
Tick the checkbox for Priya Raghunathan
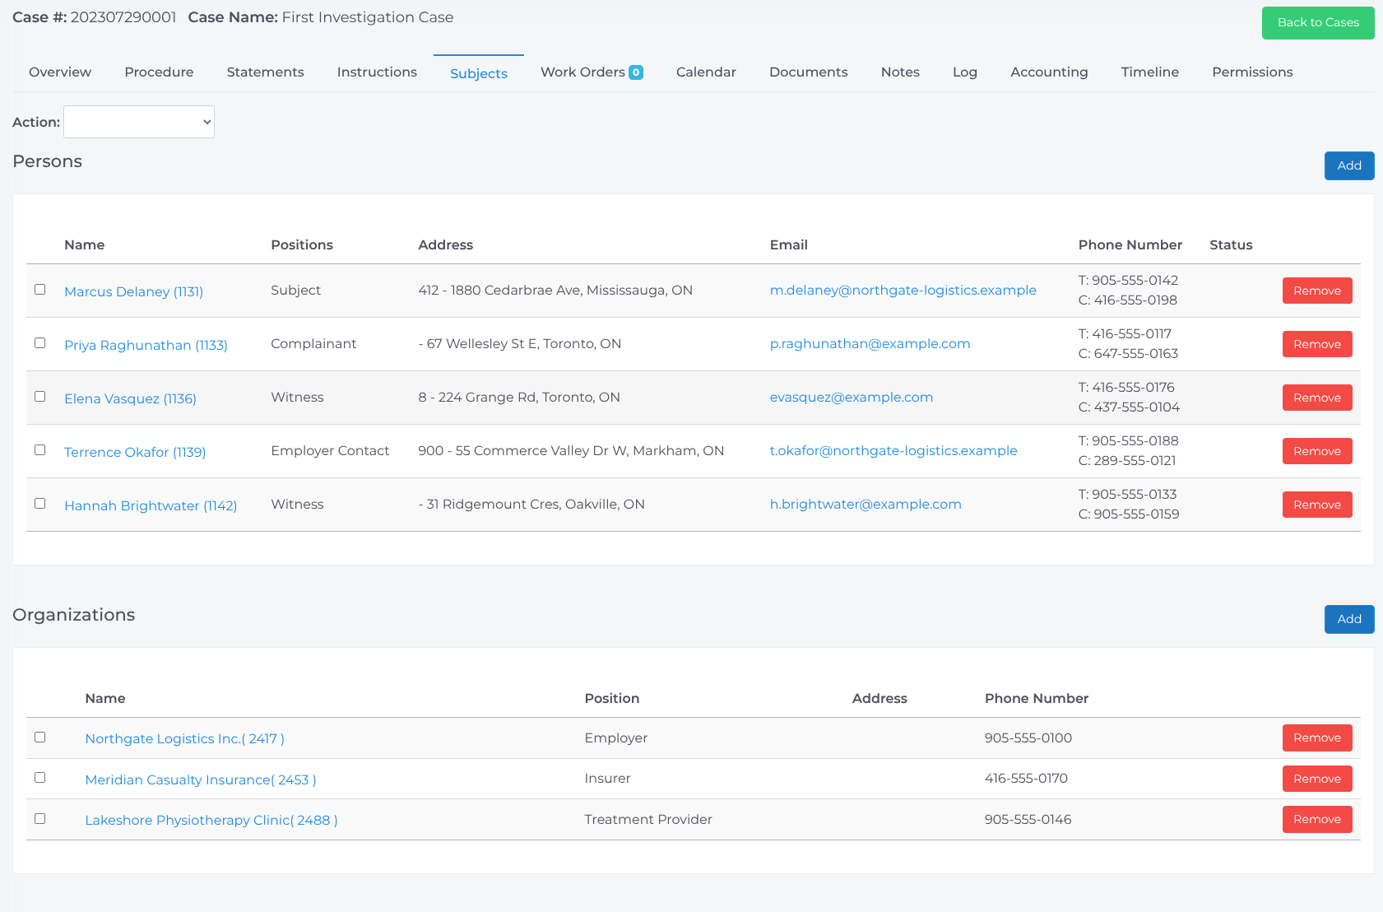click(x=39, y=343)
